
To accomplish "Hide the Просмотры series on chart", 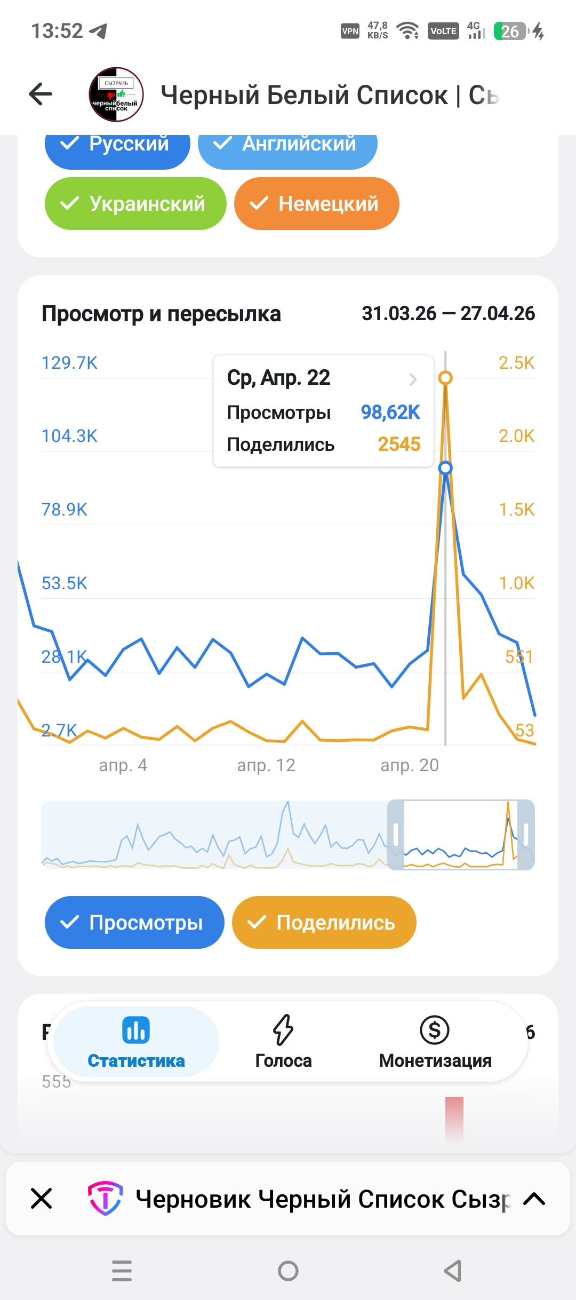I will point(134,922).
